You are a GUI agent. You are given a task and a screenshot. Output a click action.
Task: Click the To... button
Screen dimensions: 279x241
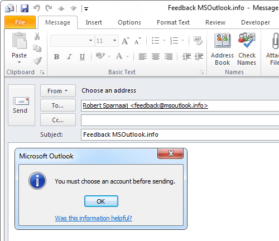[58, 105]
